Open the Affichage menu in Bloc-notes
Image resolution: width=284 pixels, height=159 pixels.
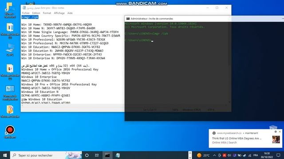(59, 13)
